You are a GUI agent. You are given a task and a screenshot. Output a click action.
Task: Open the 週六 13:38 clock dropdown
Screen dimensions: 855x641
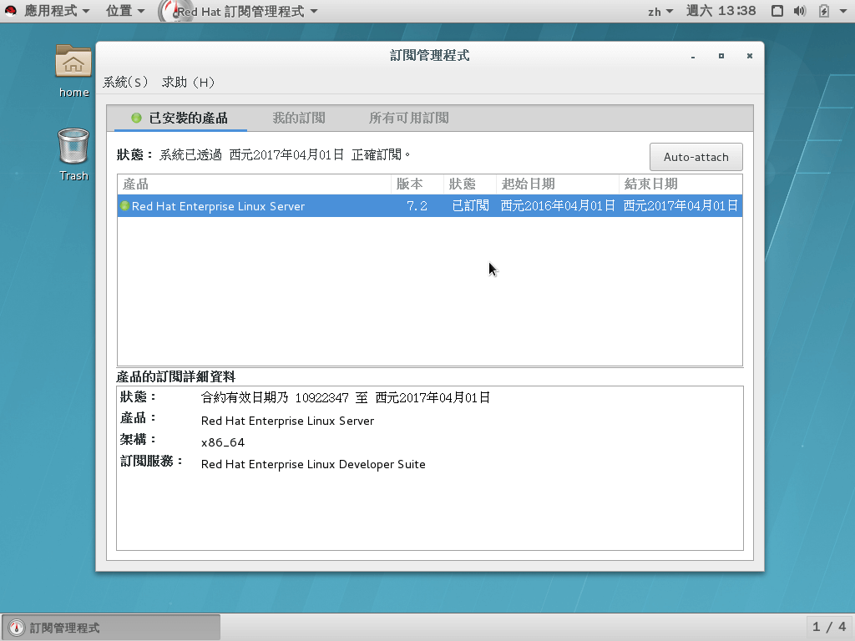721,11
